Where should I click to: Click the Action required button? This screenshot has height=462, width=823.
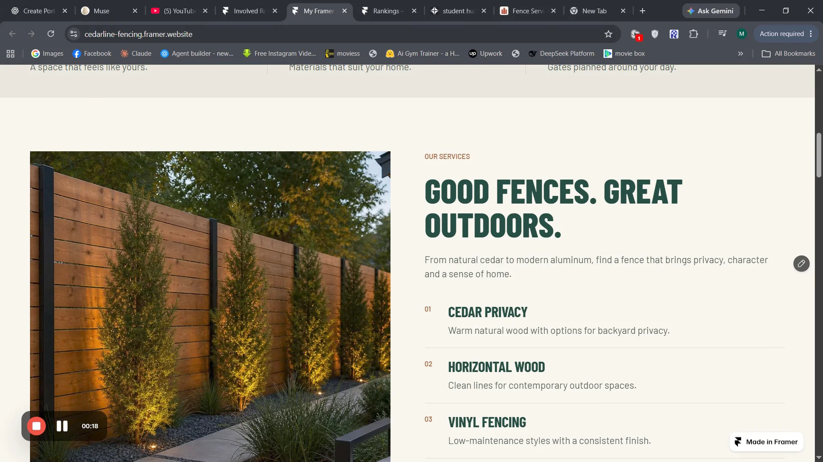coord(786,34)
